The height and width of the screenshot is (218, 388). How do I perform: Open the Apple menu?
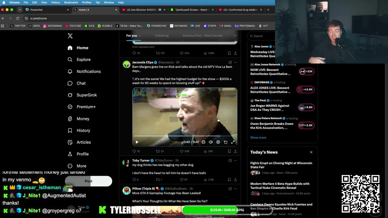[x=4, y=2]
